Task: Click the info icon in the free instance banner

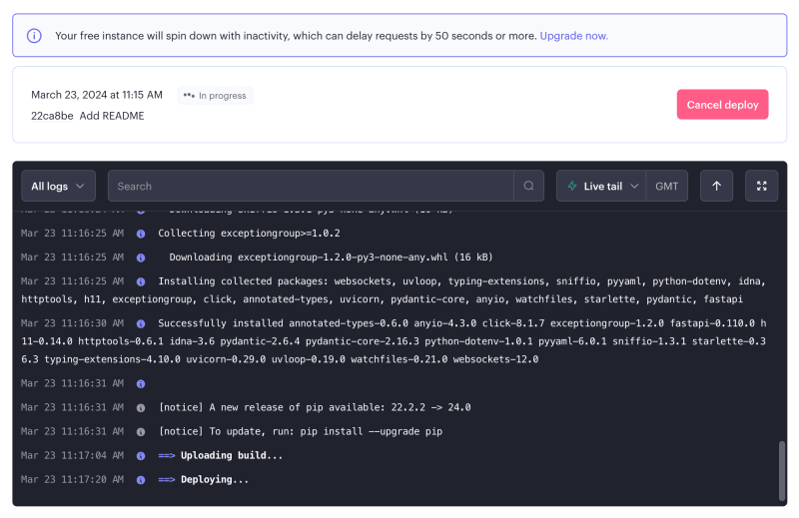Action: 34,36
